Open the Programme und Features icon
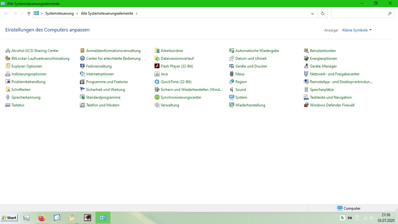Image resolution: width=398 pixels, height=224 pixels. (82, 82)
